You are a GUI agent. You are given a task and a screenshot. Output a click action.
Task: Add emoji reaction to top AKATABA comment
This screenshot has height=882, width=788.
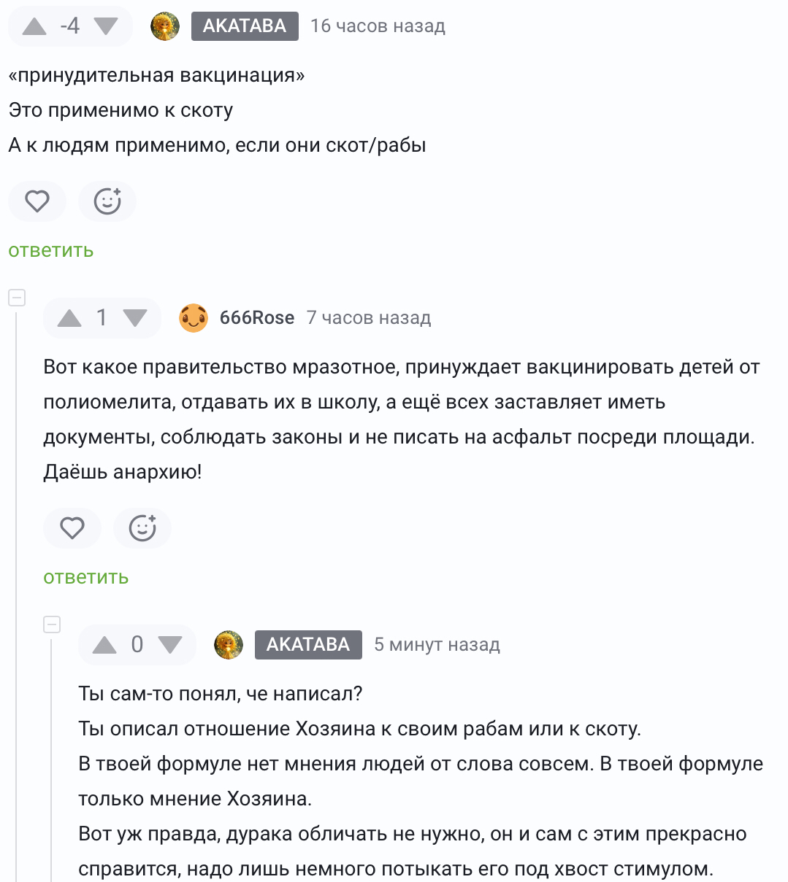107,201
